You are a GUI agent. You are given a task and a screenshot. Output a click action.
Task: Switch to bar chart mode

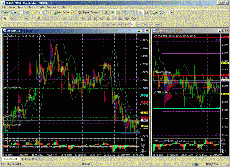click(x=106, y=13)
